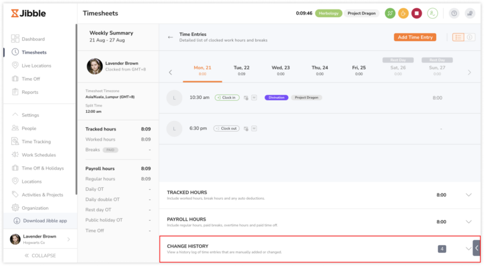The height and width of the screenshot is (266, 484).
Task: Click the avatar on 6:30 pm entry
Action: 174,129
